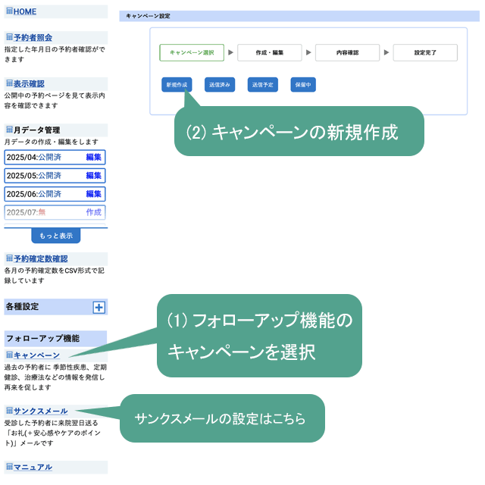Expand the 各種設定 section with plus icon

[99, 308]
